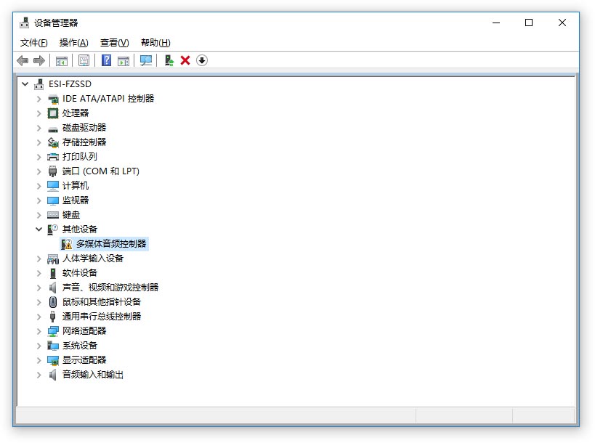Select the 打印队列 text label
595x443 pixels.
(x=80, y=157)
